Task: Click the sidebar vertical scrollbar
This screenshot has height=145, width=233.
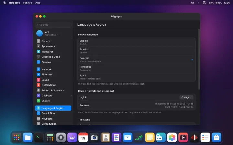Action: (72, 67)
